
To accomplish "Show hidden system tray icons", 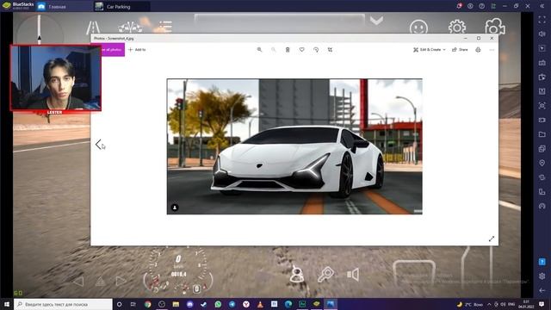I will click(x=489, y=304).
